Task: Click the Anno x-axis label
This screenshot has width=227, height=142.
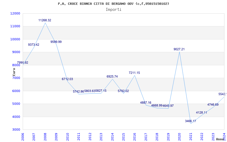Action: pos(220,139)
